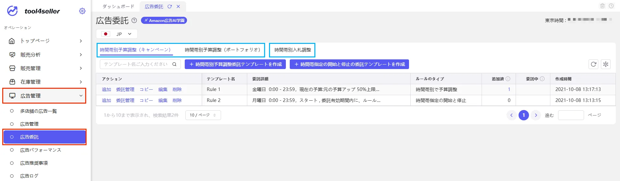The height and width of the screenshot is (181, 620).
Task: Open the JP marketplace dropdown
Action: point(117,34)
